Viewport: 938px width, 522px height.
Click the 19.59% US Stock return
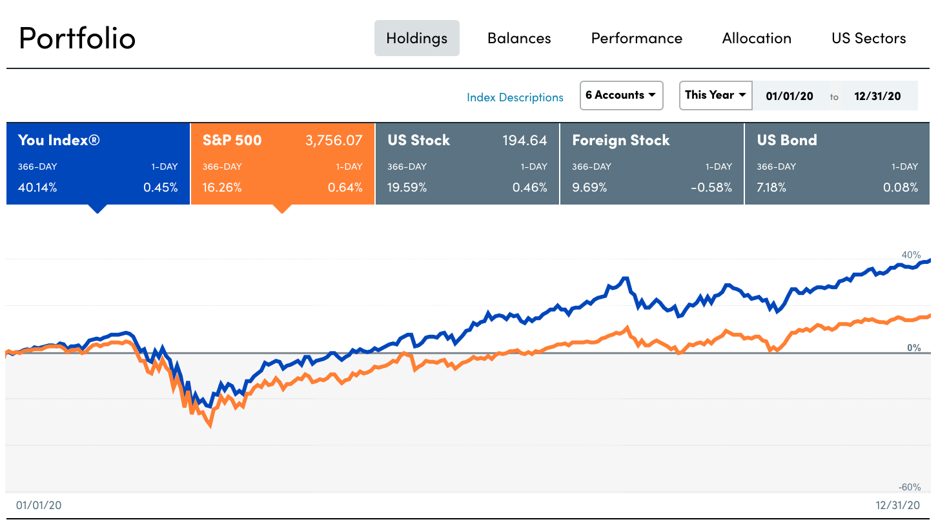406,188
